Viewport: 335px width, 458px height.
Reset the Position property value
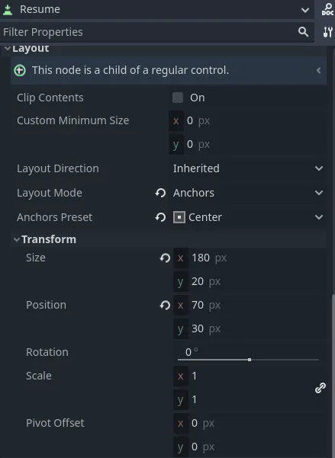point(165,305)
